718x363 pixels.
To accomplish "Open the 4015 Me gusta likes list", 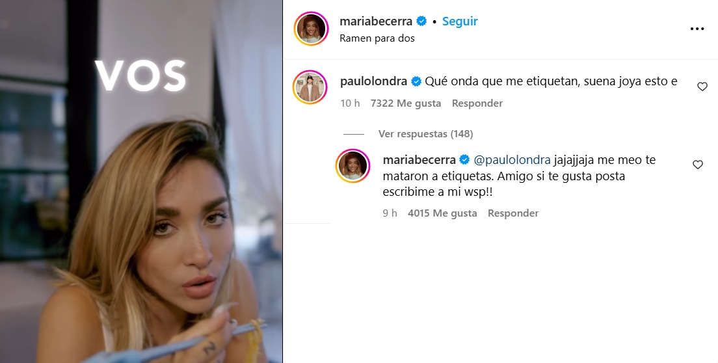I will point(442,213).
